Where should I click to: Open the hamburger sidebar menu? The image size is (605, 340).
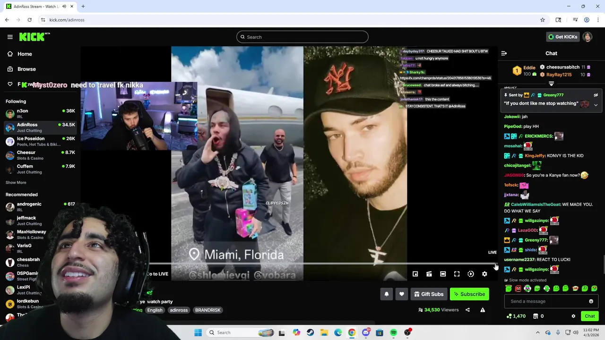point(10,37)
